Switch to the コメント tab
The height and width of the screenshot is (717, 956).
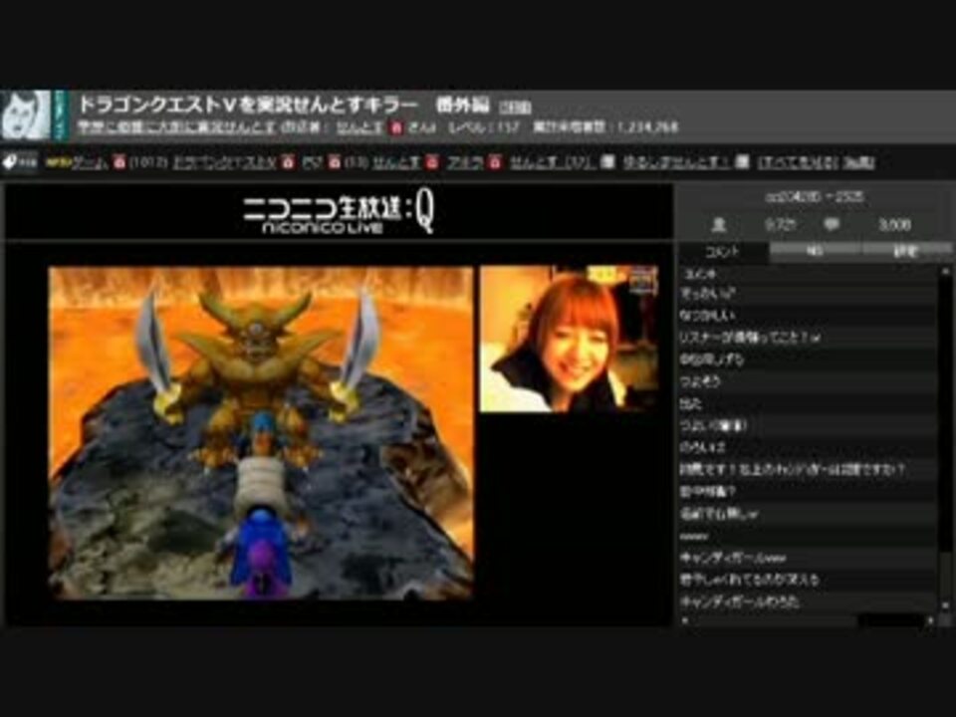pyautogui.click(x=723, y=251)
